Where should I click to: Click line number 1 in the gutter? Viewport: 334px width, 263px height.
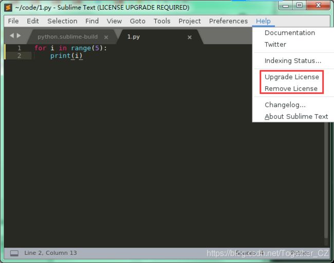point(19,48)
